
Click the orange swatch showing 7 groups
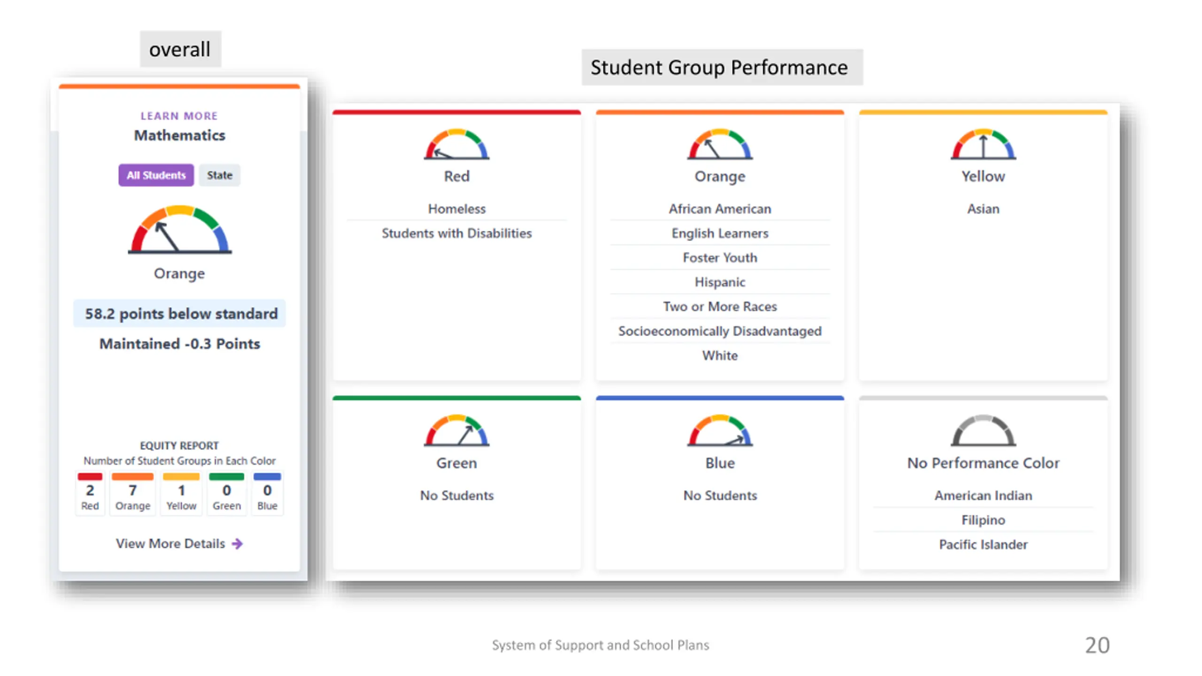click(x=132, y=476)
